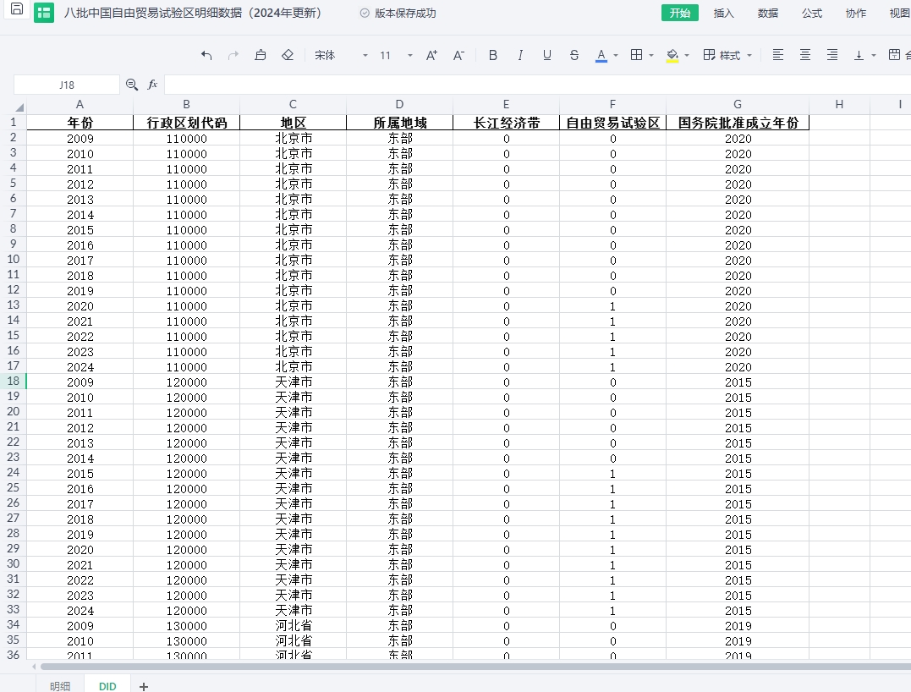Click the eraser clear format icon
Viewport: 911px width, 692px height.
(288, 55)
